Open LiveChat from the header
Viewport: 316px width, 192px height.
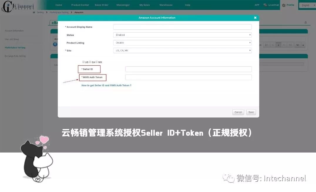coord(271,5)
